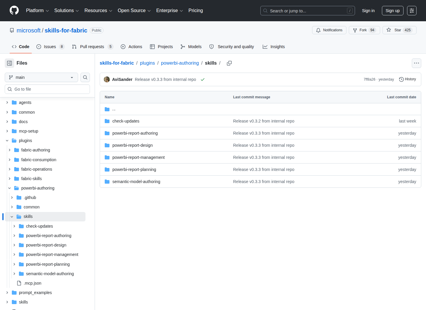
Task: Switch to the Pull requests tab
Action: tap(93, 47)
